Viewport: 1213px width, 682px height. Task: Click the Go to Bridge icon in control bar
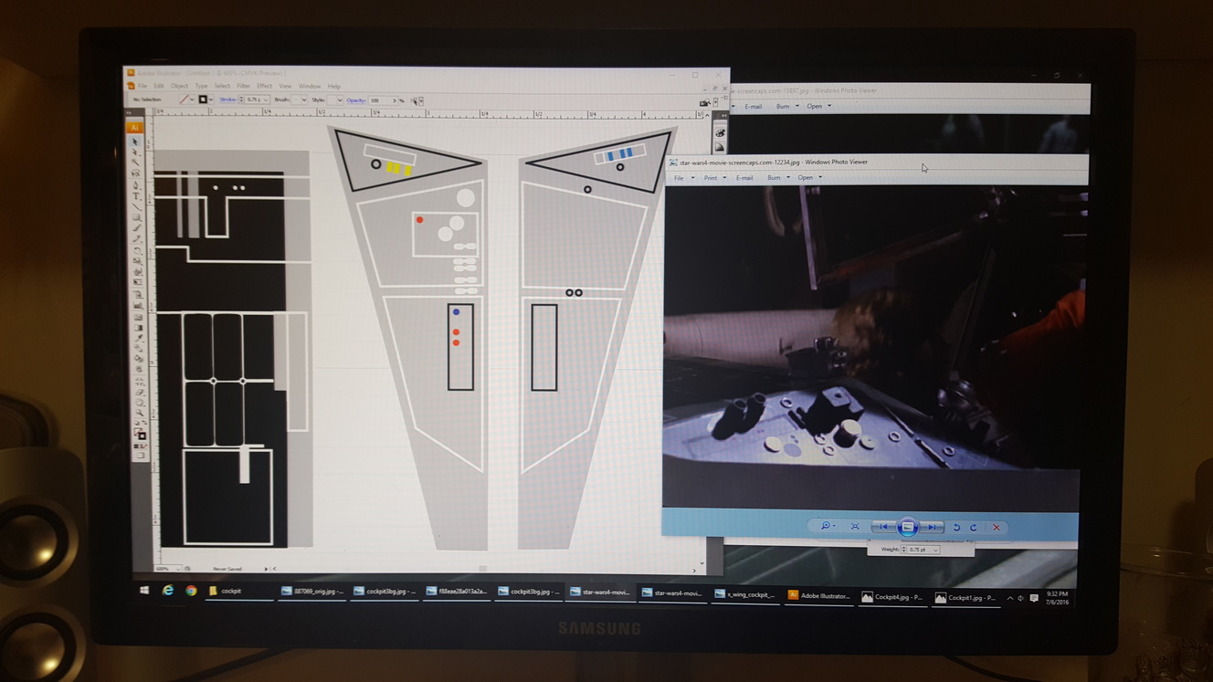705,102
